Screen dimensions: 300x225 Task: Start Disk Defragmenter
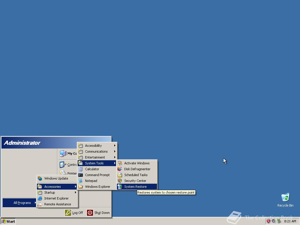coord(137,169)
